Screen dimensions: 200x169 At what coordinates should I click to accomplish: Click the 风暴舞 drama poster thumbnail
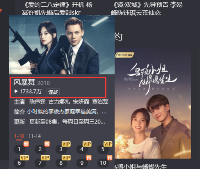pos(62,45)
